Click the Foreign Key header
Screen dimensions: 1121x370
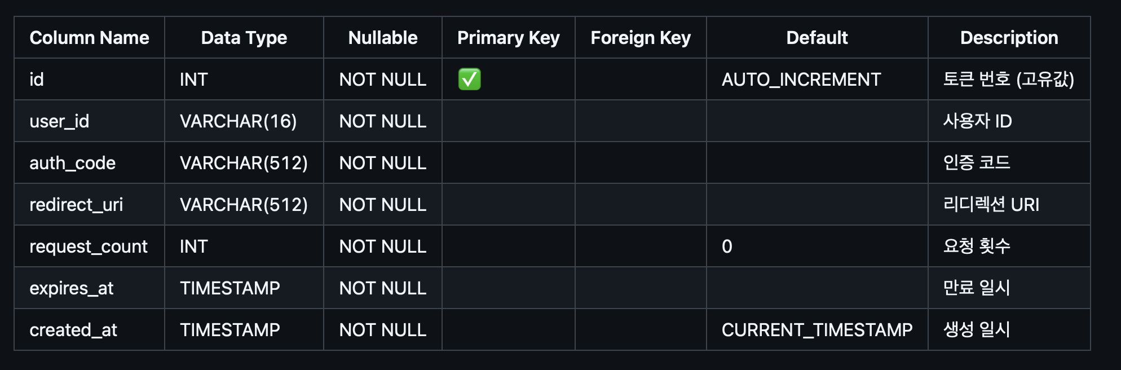click(x=641, y=38)
